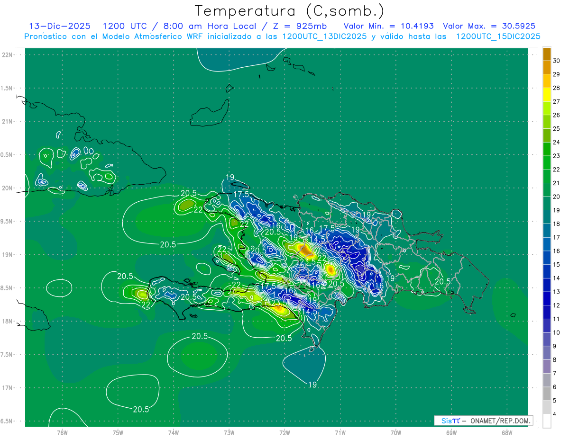Viewport: 569px width, 439px height.
Task: Click valid-until stamp '1200UTC_15DIC2025'
Action: click(498, 36)
